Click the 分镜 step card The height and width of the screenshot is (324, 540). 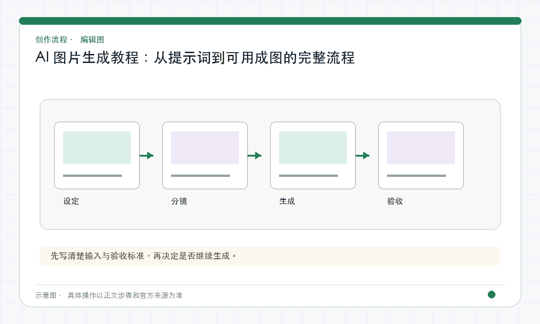(205, 155)
